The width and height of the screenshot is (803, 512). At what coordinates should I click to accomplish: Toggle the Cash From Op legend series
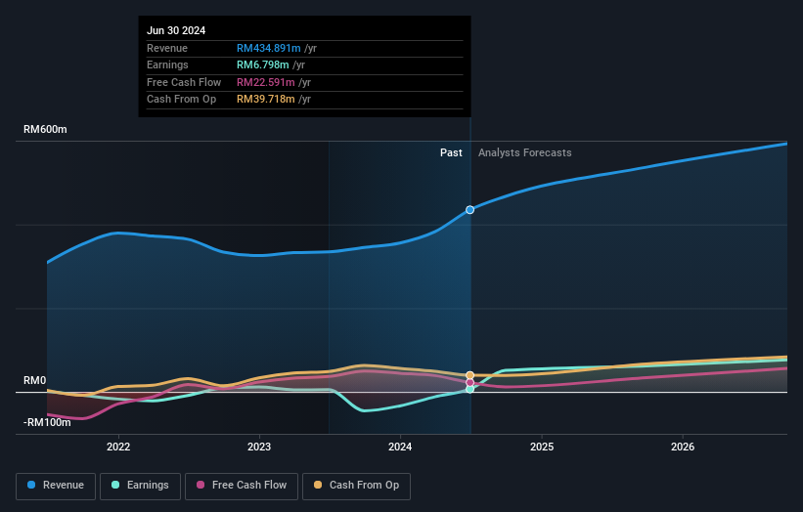(356, 486)
